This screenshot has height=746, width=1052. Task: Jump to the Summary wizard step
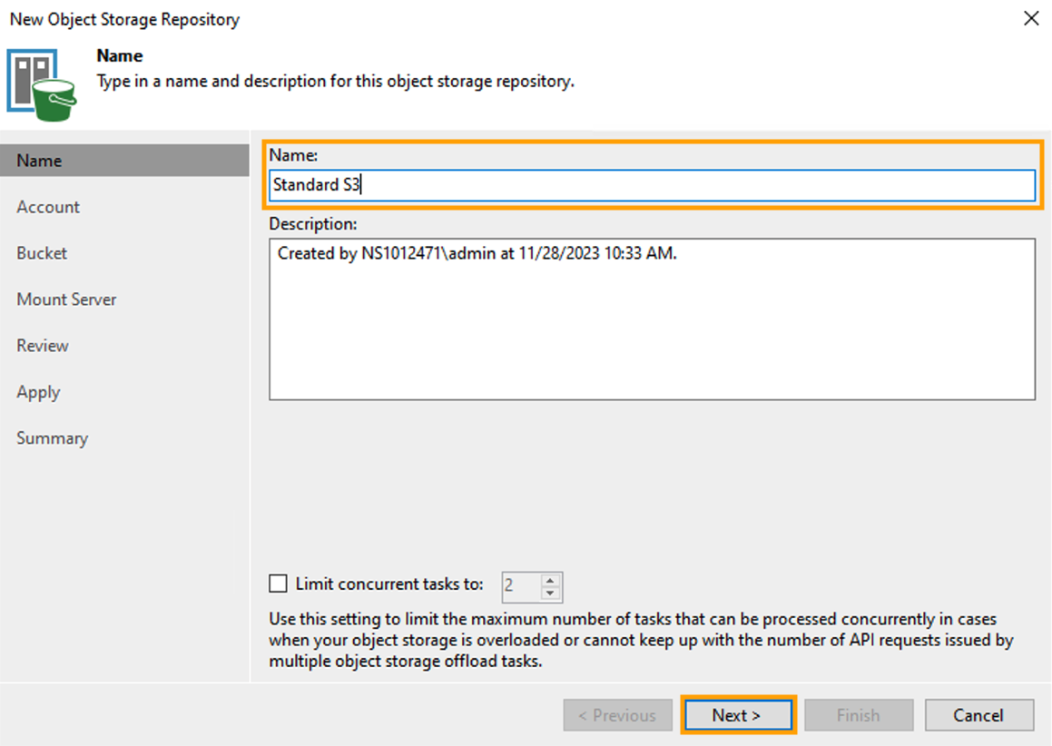coord(52,437)
